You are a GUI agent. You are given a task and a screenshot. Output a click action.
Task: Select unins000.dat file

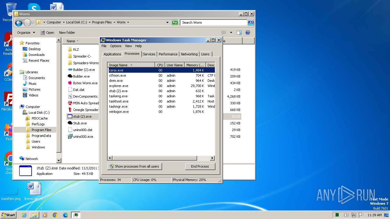coord(80,130)
